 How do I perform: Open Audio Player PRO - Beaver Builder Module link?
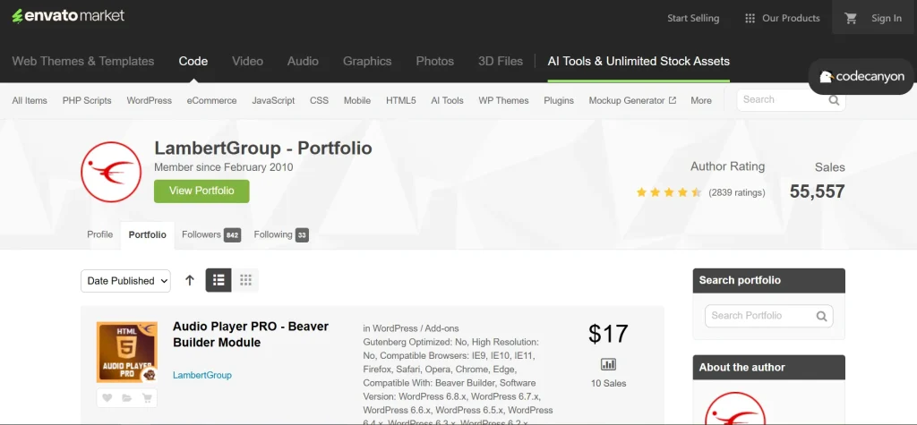(250, 335)
